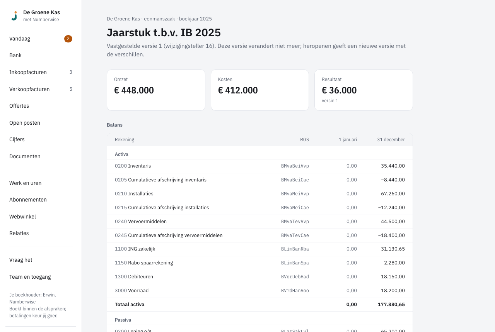Click the Omzet € 448.000 card
The image size is (495, 332).
(x=156, y=90)
